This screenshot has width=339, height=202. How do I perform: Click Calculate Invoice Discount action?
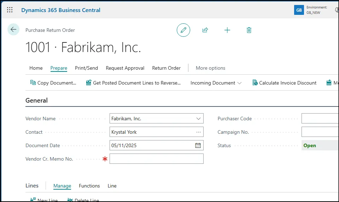tap(284, 83)
